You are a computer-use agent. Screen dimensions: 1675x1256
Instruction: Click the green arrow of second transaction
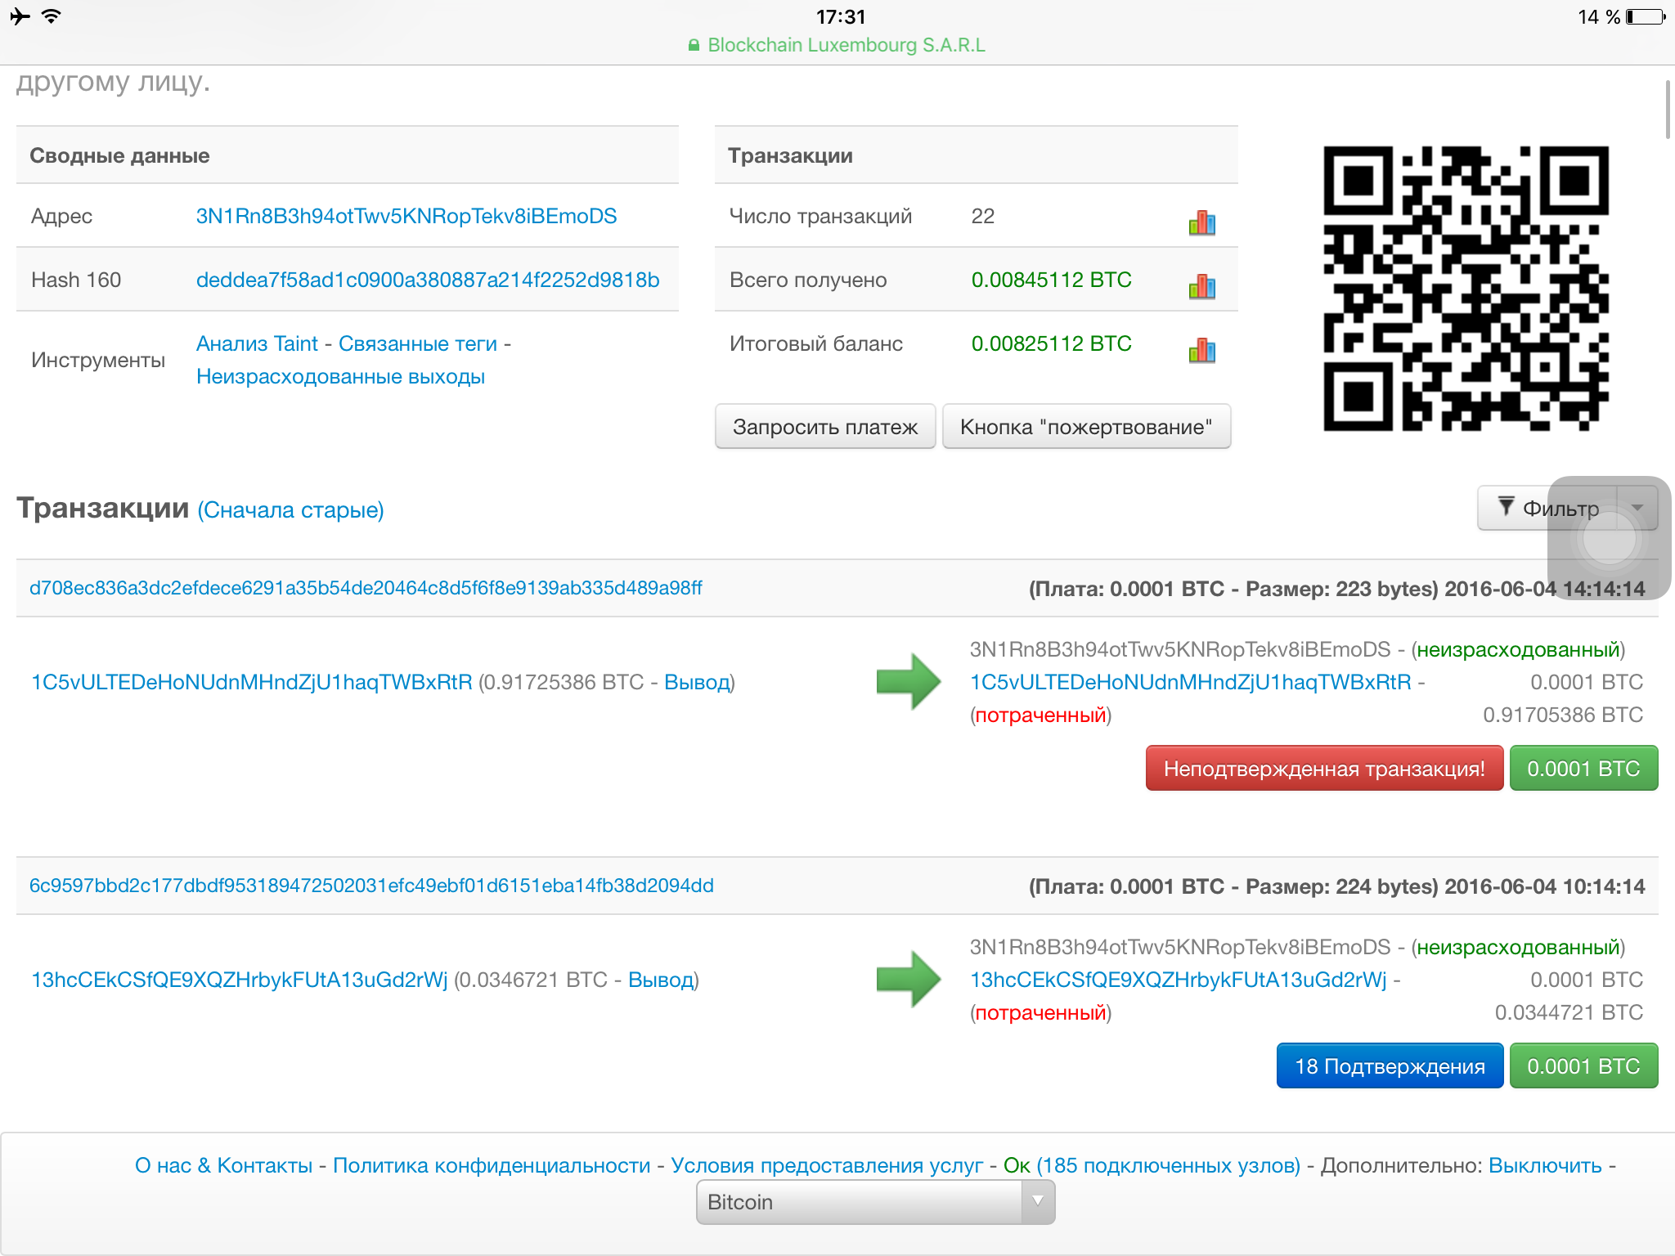point(908,979)
